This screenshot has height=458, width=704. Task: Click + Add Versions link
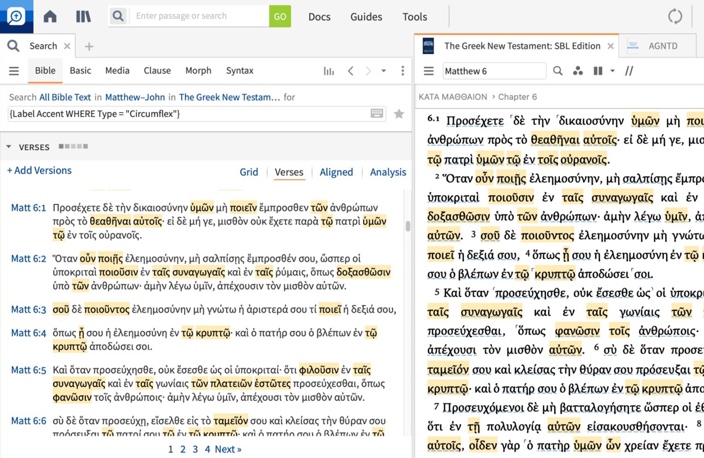(x=39, y=171)
